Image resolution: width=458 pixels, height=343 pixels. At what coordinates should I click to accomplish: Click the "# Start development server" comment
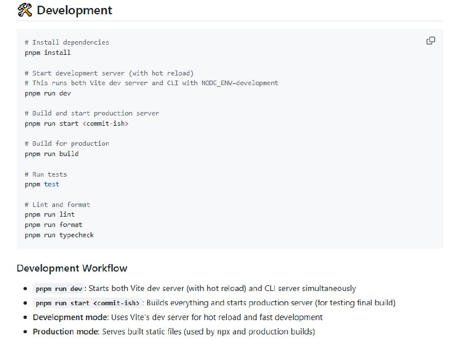pos(109,73)
